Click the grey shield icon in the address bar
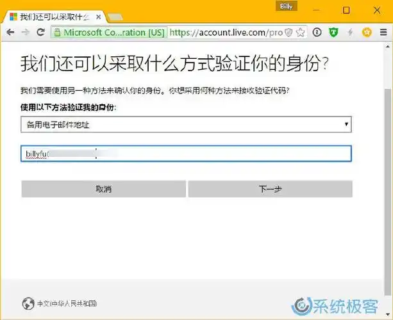Viewport: 393px width, 320px height. pyautogui.click(x=288, y=32)
